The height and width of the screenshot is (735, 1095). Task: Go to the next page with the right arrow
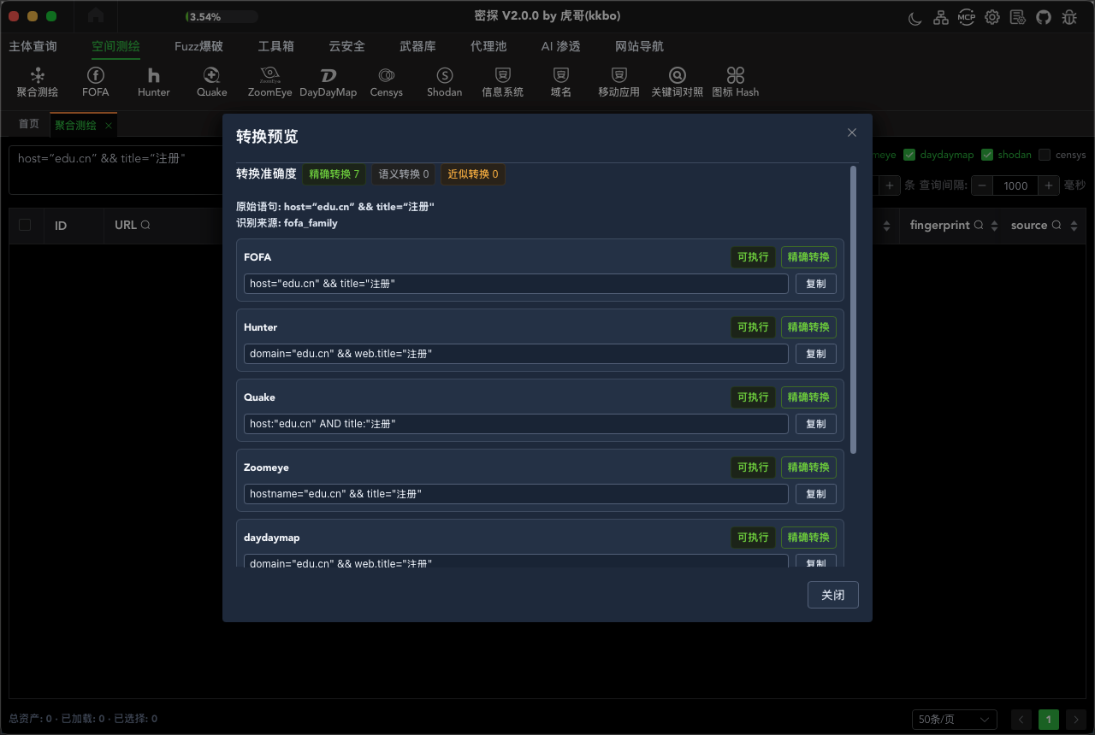[x=1076, y=720]
